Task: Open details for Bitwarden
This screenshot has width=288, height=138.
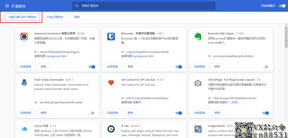Action: point(113,67)
